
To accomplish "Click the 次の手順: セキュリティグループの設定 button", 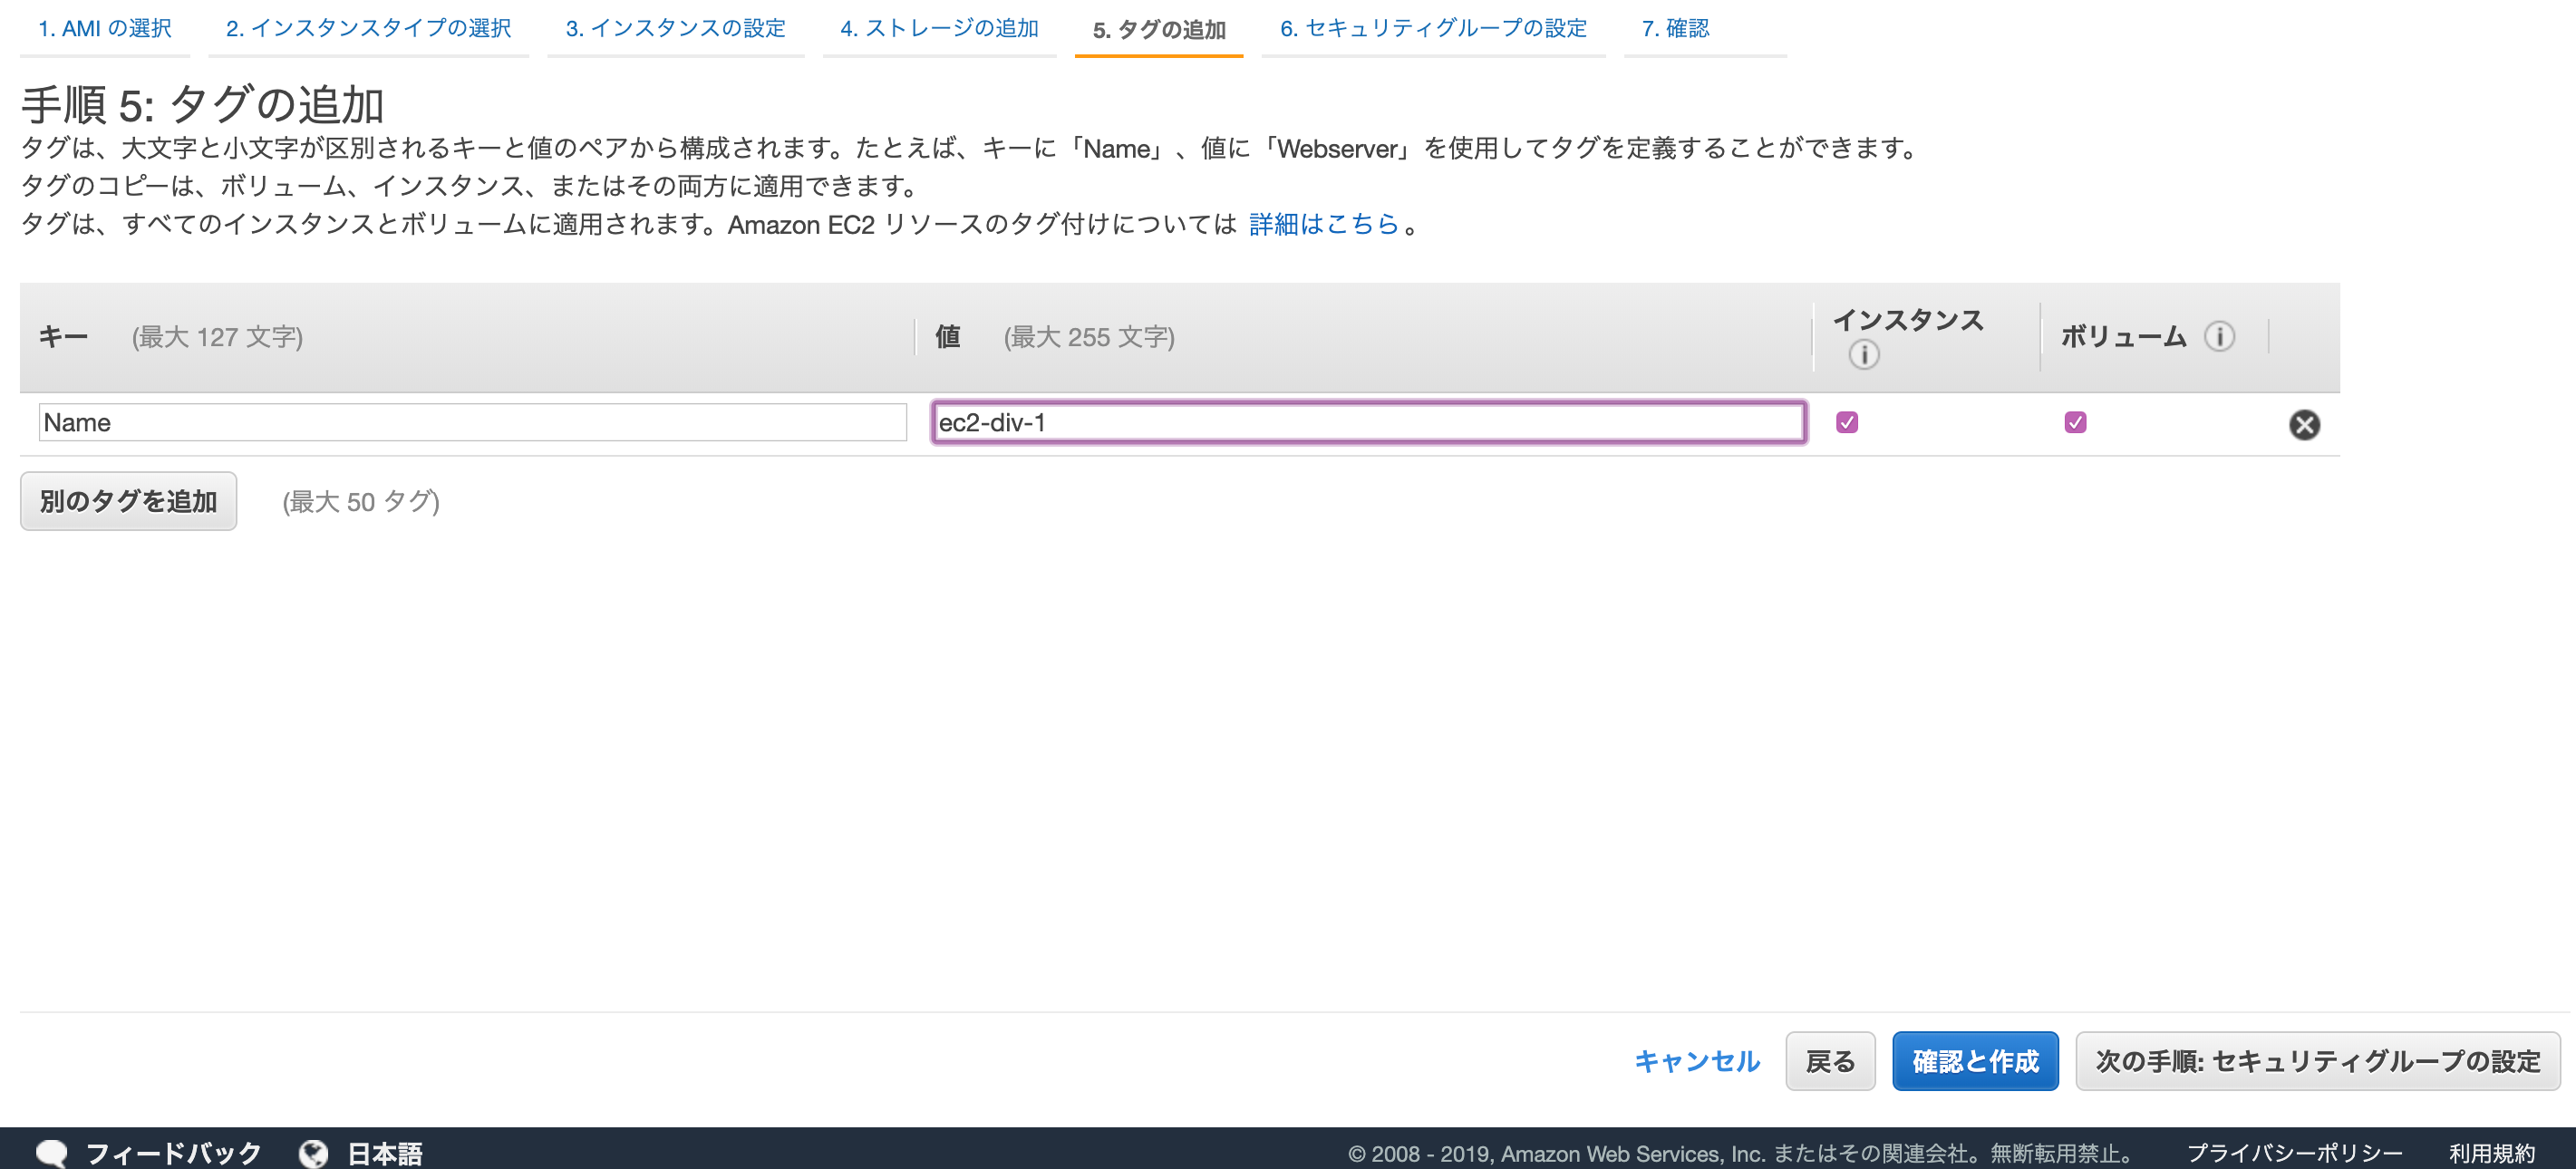I will click(x=2315, y=1061).
